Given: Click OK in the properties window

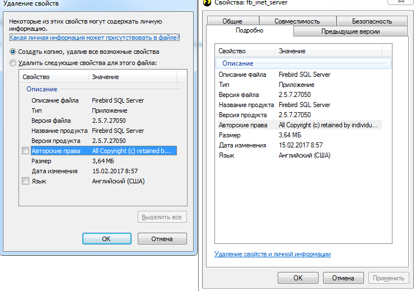Looking at the screenshot, I should click(298, 278).
